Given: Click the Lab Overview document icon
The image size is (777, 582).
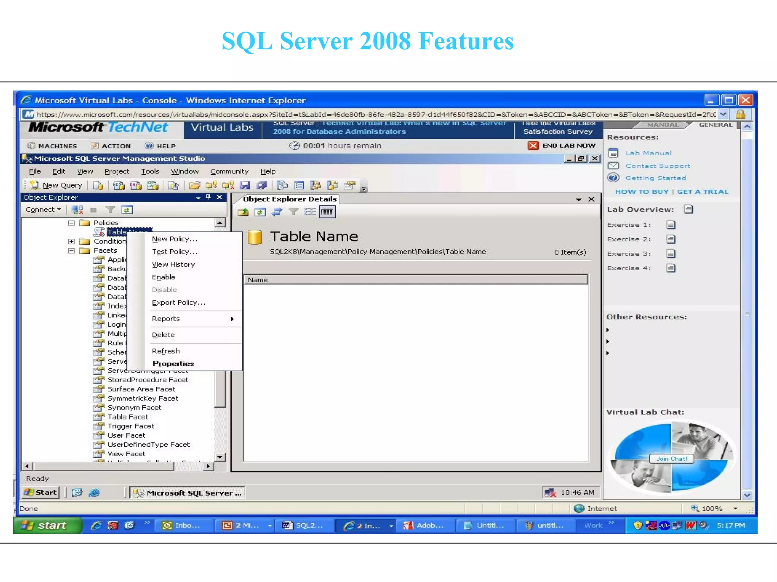Looking at the screenshot, I should coord(688,209).
